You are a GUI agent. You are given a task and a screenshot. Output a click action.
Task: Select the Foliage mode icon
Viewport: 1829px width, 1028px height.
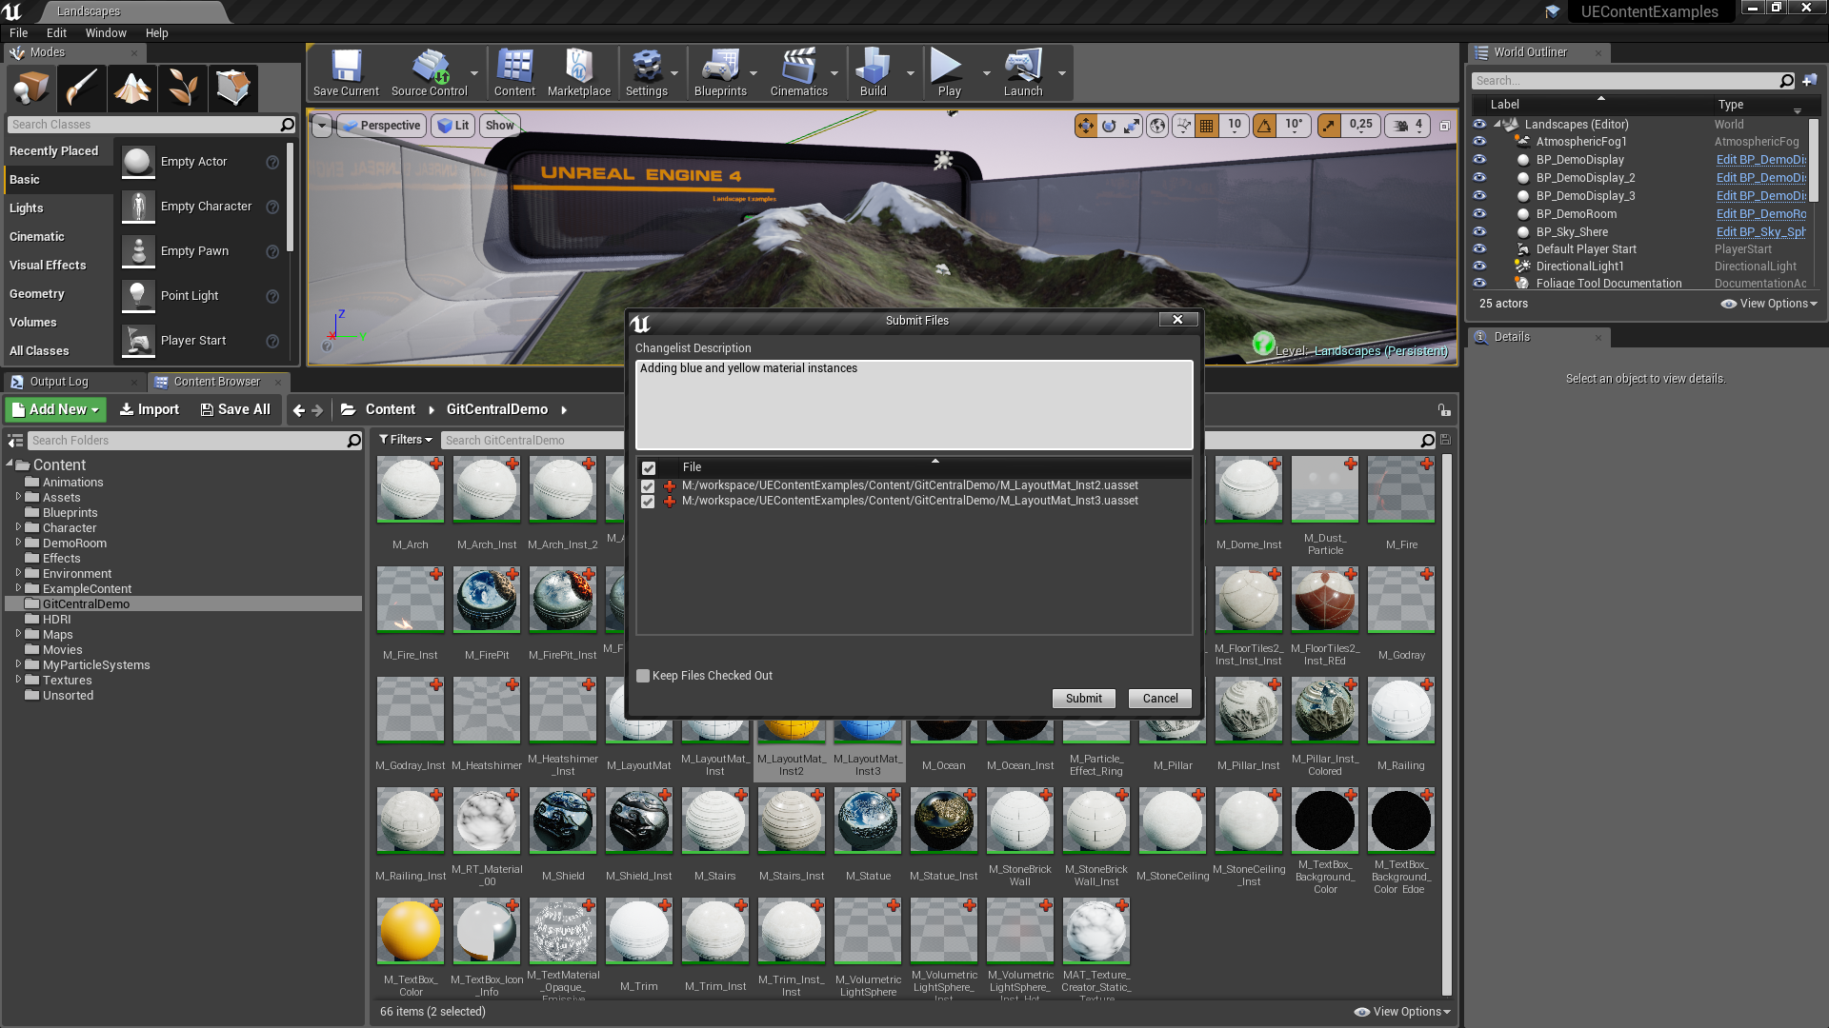pyautogui.click(x=182, y=89)
